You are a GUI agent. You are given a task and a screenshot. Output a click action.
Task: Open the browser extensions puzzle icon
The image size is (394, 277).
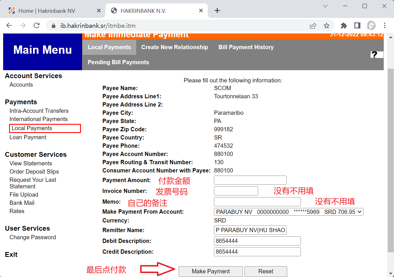[344, 26]
